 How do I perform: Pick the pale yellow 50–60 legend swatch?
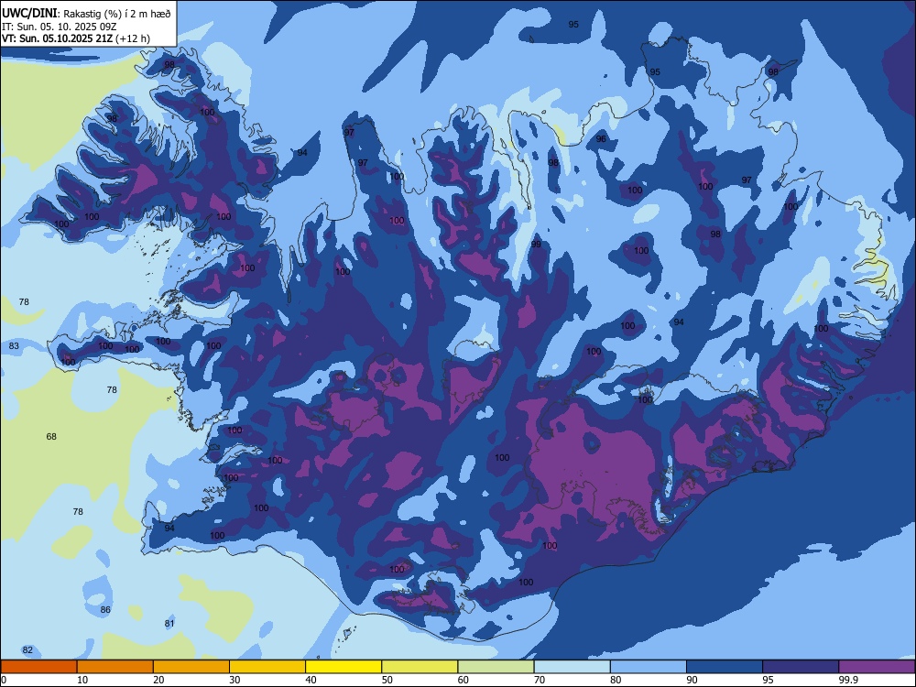coord(420,667)
